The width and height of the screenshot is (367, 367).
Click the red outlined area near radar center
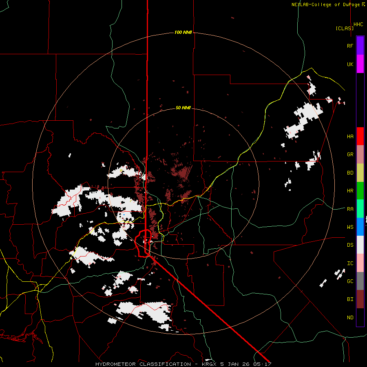coord(143,243)
